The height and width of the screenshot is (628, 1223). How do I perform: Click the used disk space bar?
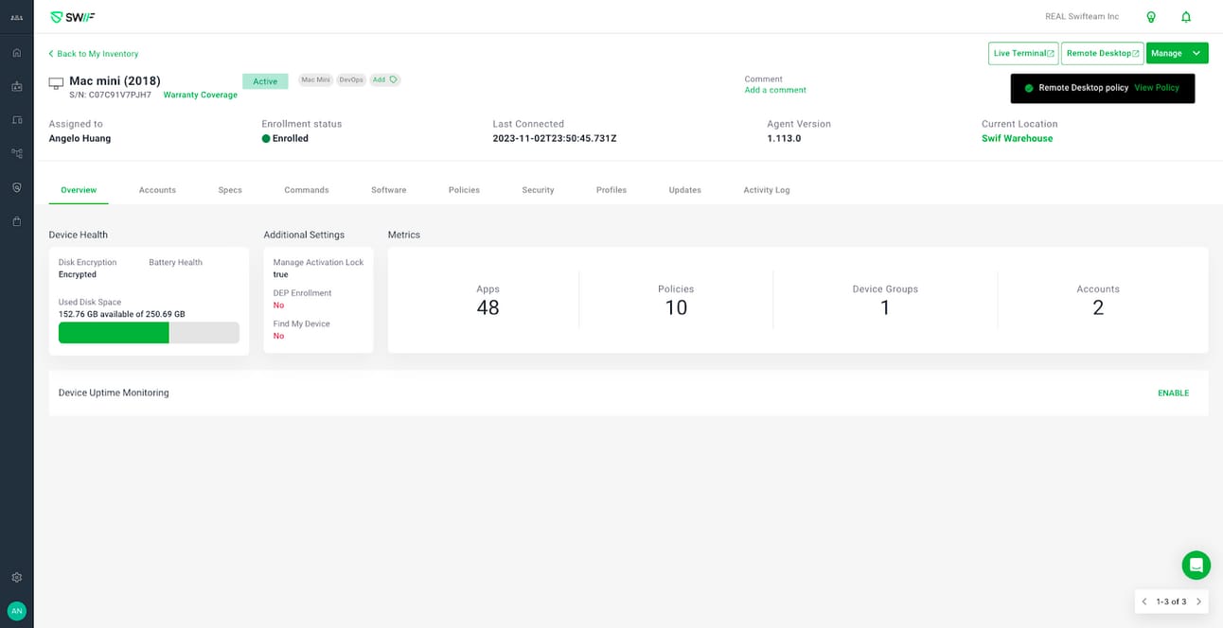149,333
